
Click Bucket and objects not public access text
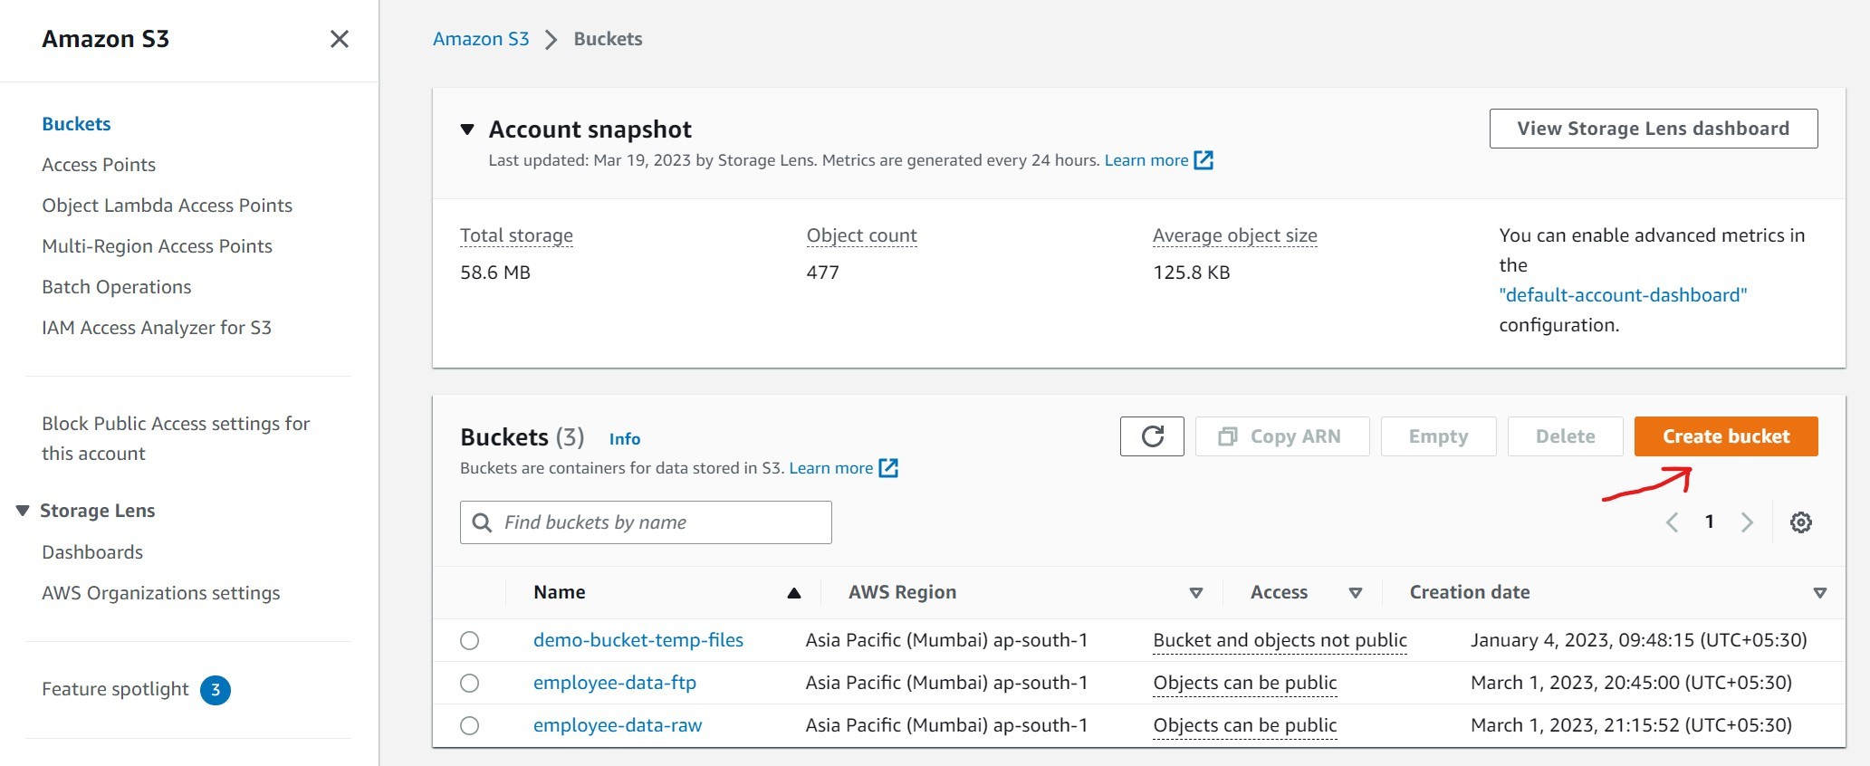(1280, 640)
